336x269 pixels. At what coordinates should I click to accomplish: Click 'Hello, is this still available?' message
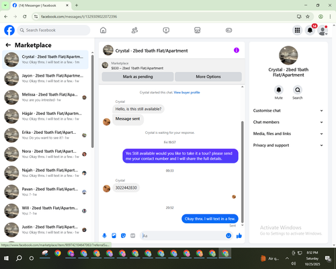[x=138, y=109]
